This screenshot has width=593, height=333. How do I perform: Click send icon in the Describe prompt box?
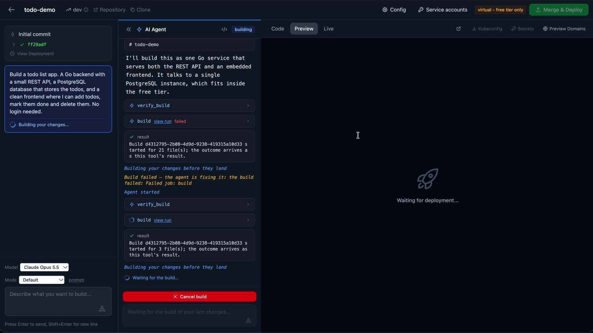pos(102,309)
